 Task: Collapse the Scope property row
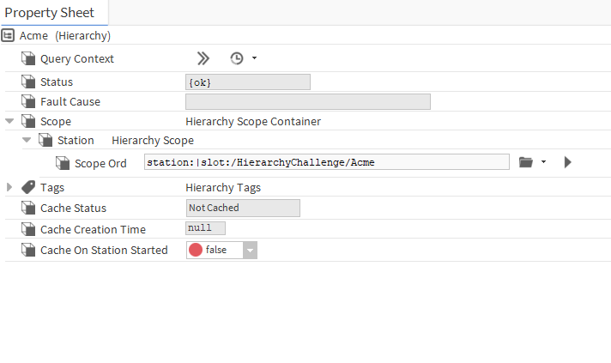pyautogui.click(x=9, y=122)
